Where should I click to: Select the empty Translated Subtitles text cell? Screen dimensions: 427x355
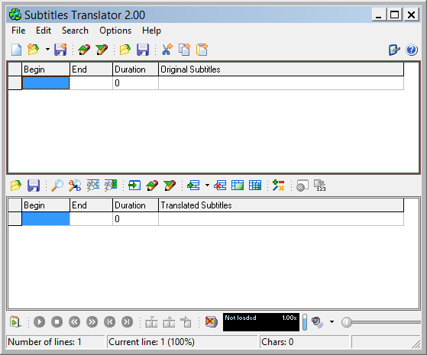pos(281,219)
